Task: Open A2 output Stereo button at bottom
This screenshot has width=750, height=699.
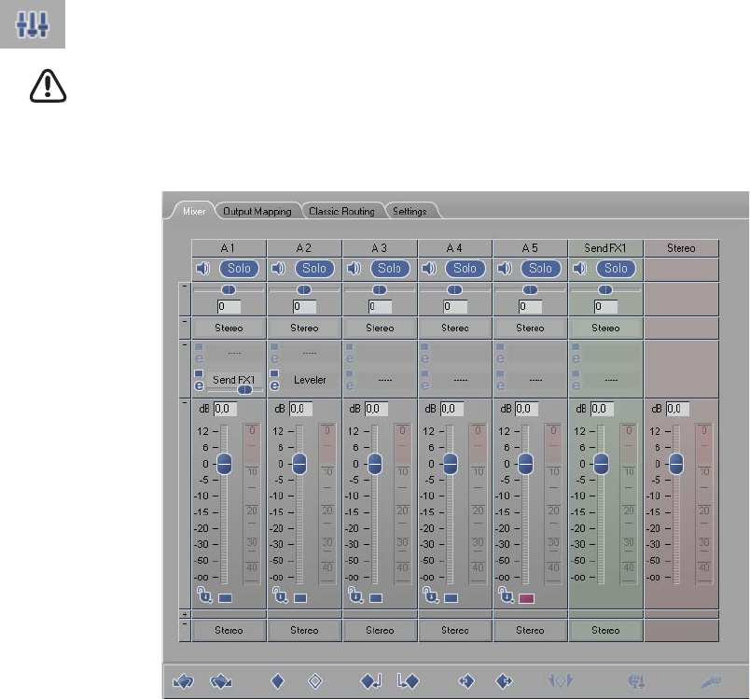Action: (x=304, y=631)
